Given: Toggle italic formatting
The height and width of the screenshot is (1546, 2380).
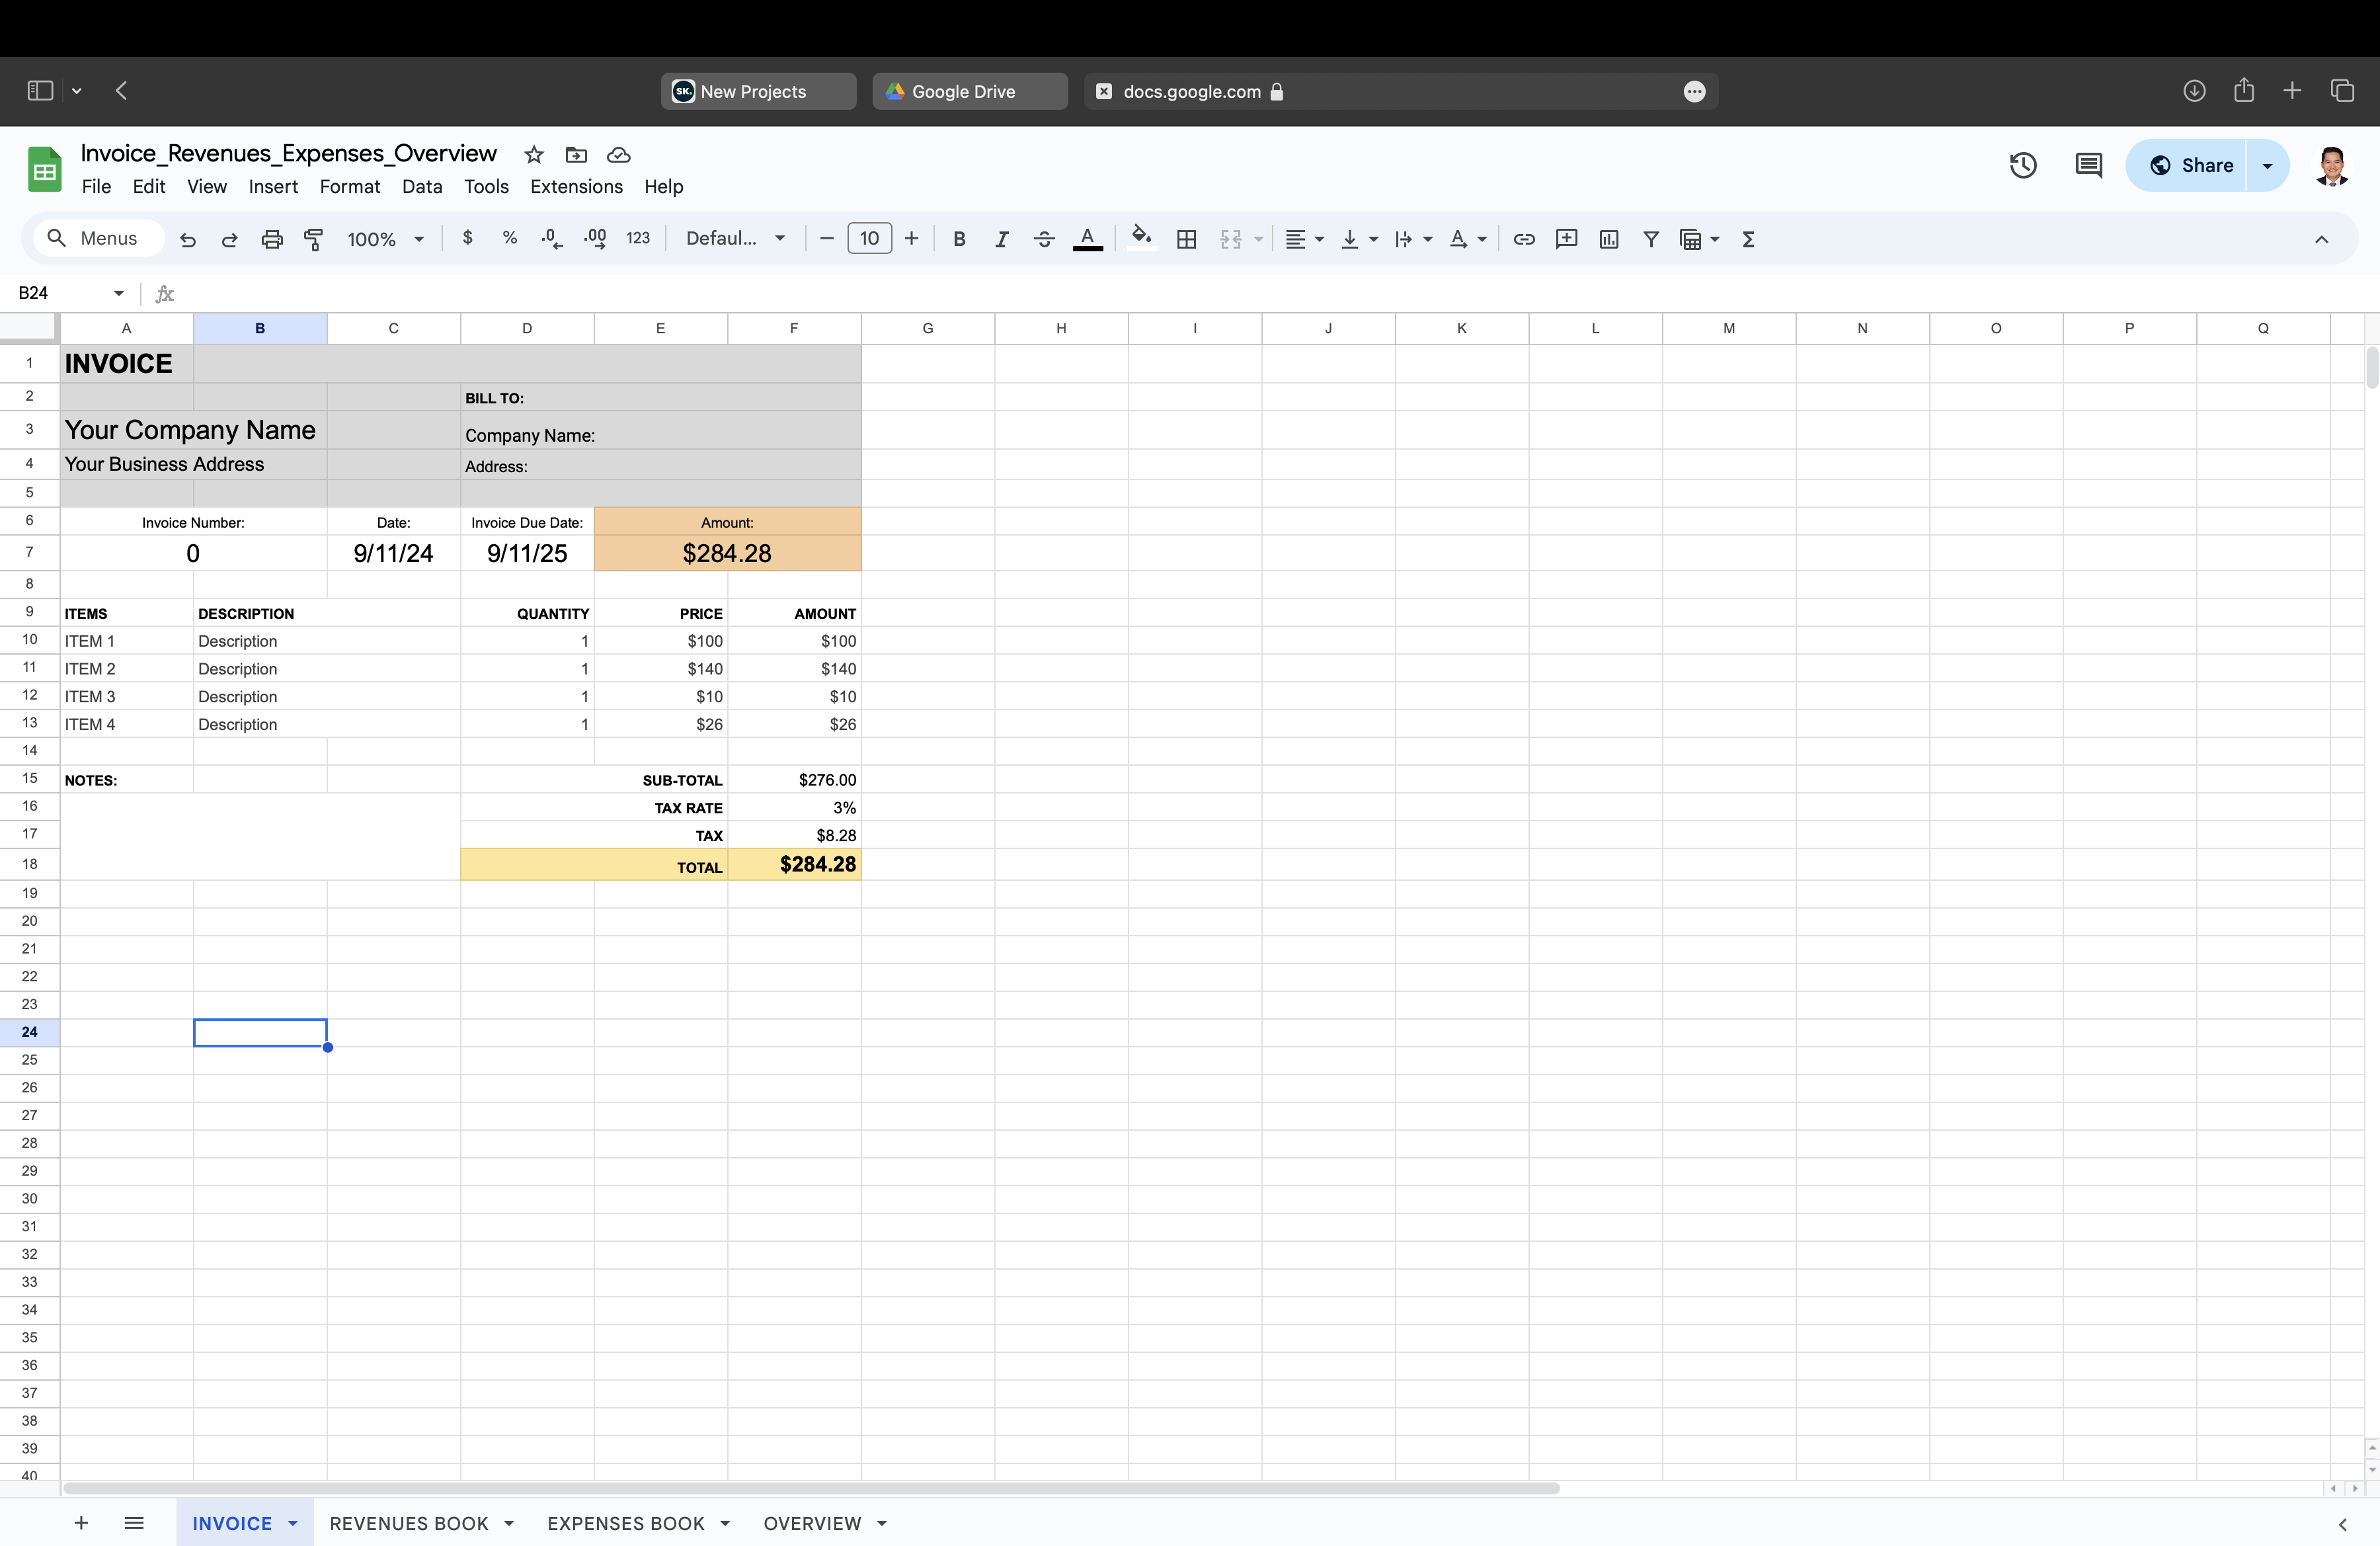Looking at the screenshot, I should coord(1001,239).
